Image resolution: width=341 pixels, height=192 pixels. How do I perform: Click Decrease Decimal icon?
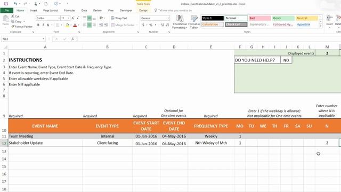[x=167, y=25]
